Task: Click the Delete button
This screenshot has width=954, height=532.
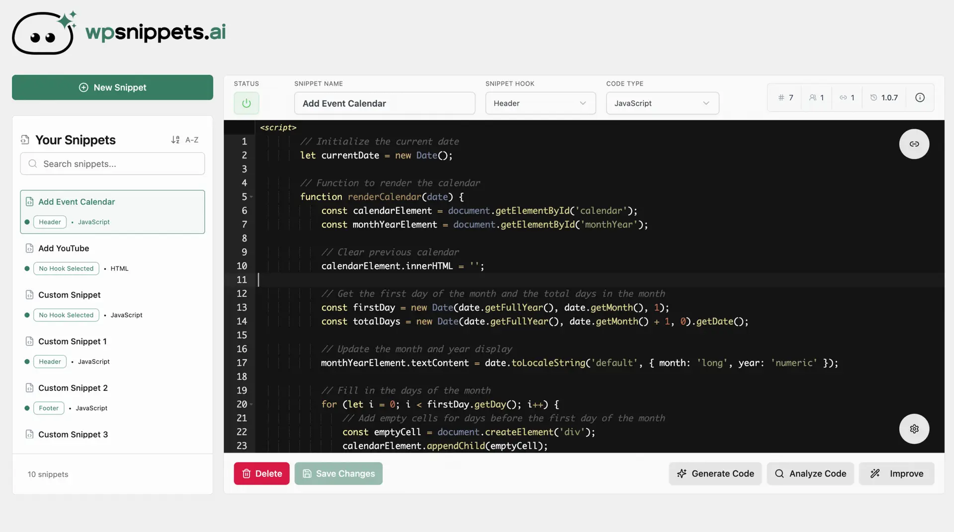Action: pos(262,474)
